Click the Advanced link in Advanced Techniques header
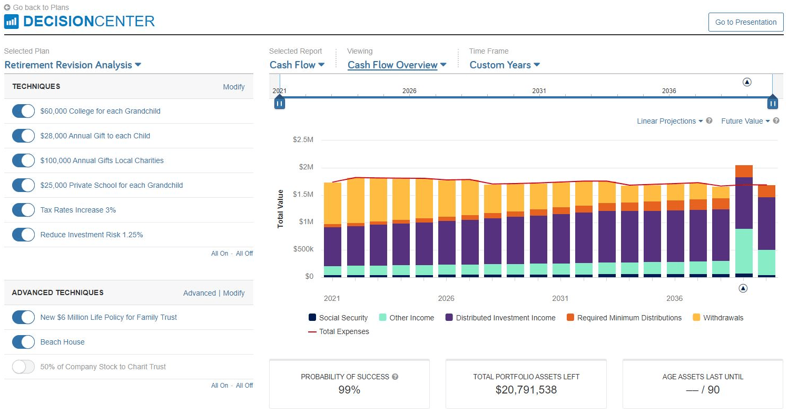This screenshot has width=788, height=414. (x=200, y=293)
